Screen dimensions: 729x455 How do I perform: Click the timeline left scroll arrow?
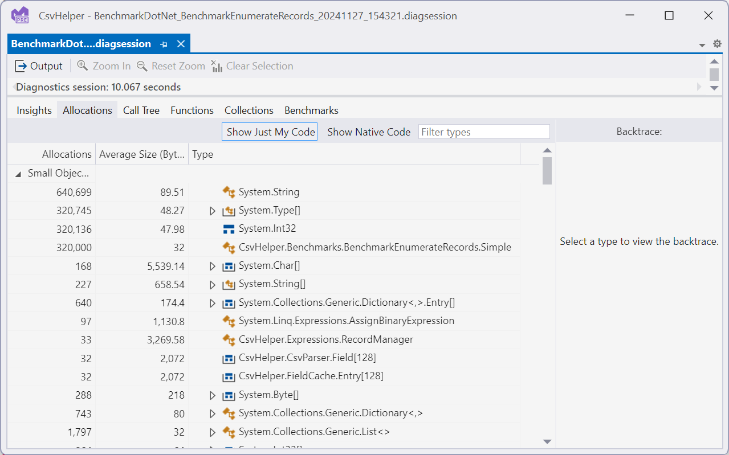click(14, 87)
